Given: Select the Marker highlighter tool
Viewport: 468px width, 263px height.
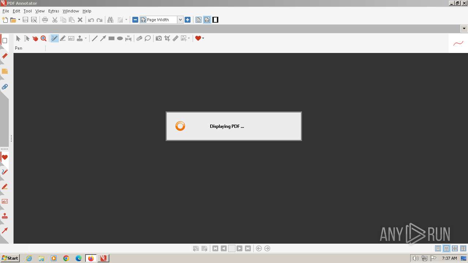Looking at the screenshot, I should [63, 38].
